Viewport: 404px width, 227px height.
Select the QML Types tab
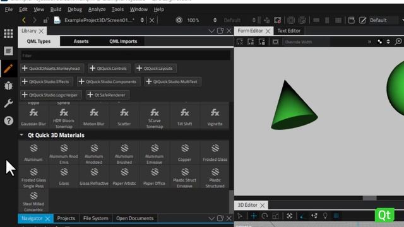[x=39, y=41]
